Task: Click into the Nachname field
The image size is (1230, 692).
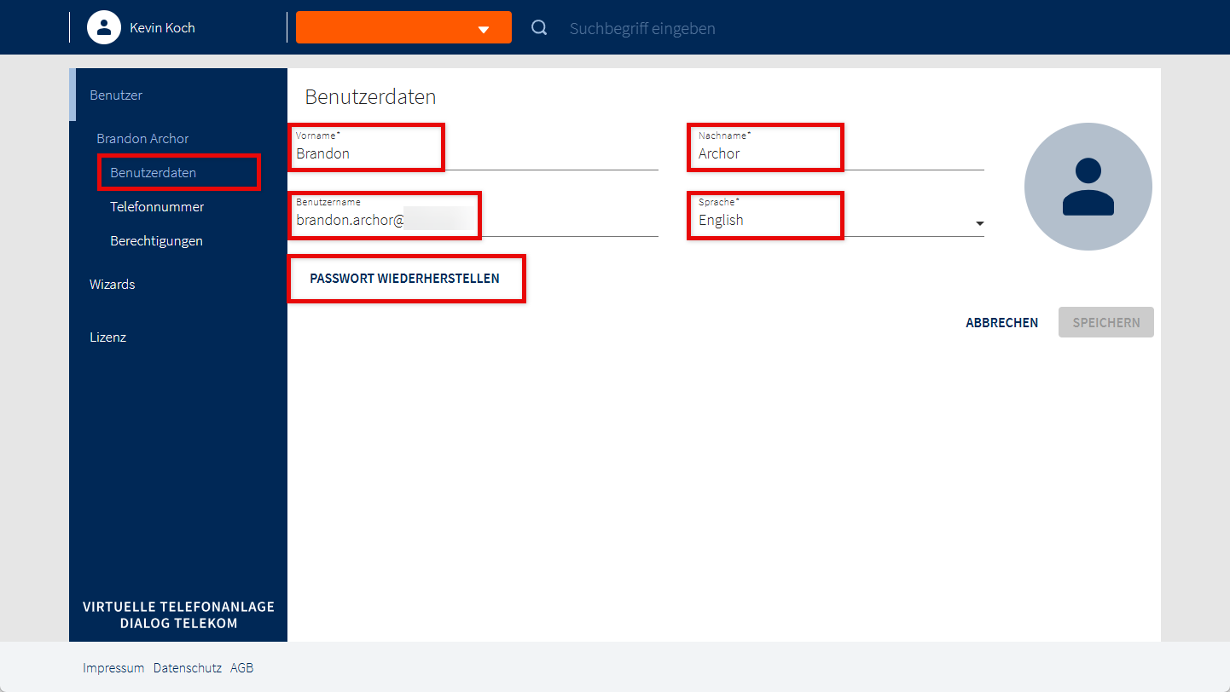Action: [x=836, y=154]
